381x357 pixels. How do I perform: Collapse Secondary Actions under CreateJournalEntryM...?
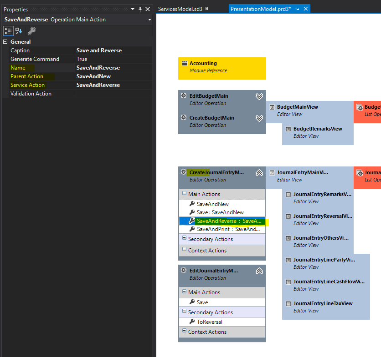point(185,238)
